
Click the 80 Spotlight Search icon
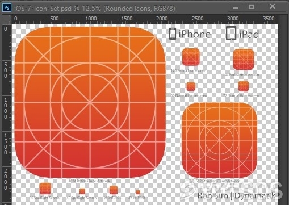tap(45, 189)
